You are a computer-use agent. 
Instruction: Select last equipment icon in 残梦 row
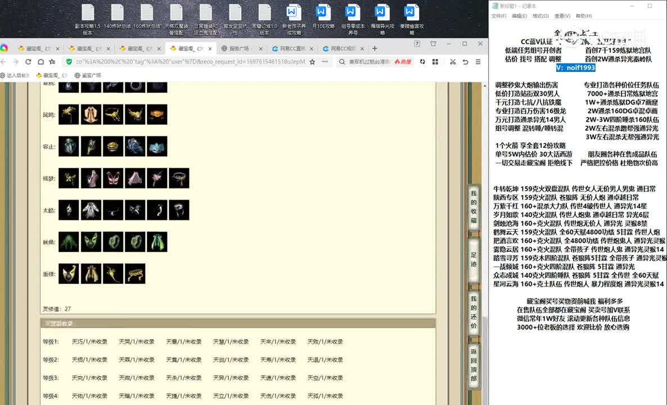pos(179,178)
